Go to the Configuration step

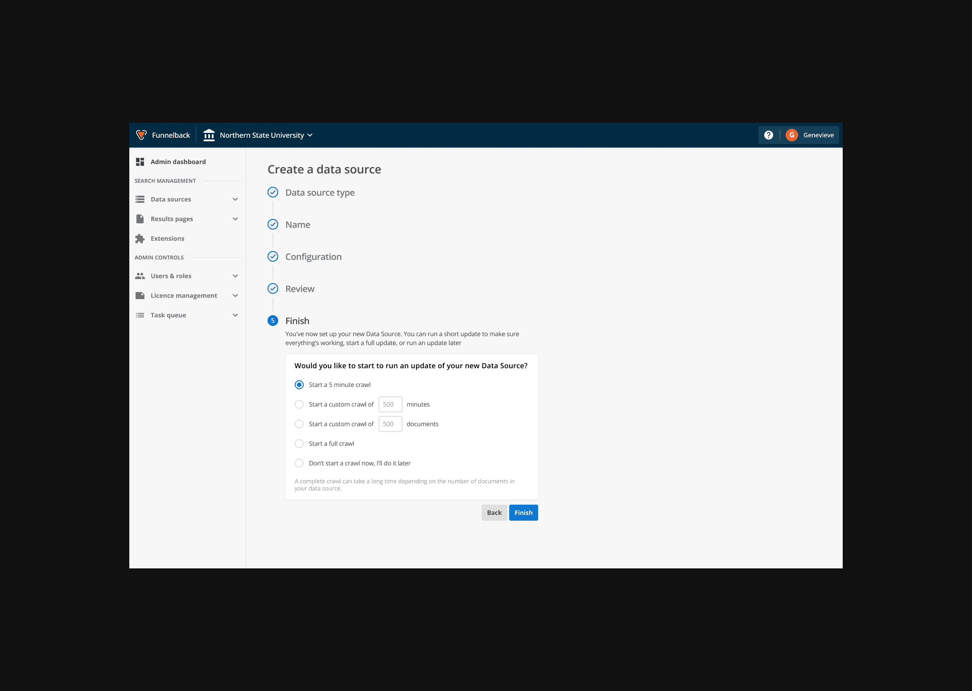[x=313, y=257]
